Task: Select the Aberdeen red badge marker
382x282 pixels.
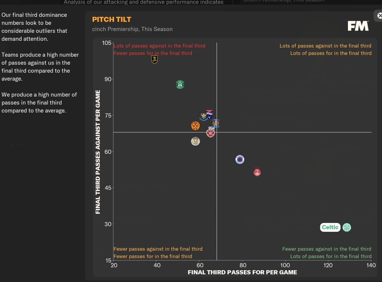Action: coord(257,172)
